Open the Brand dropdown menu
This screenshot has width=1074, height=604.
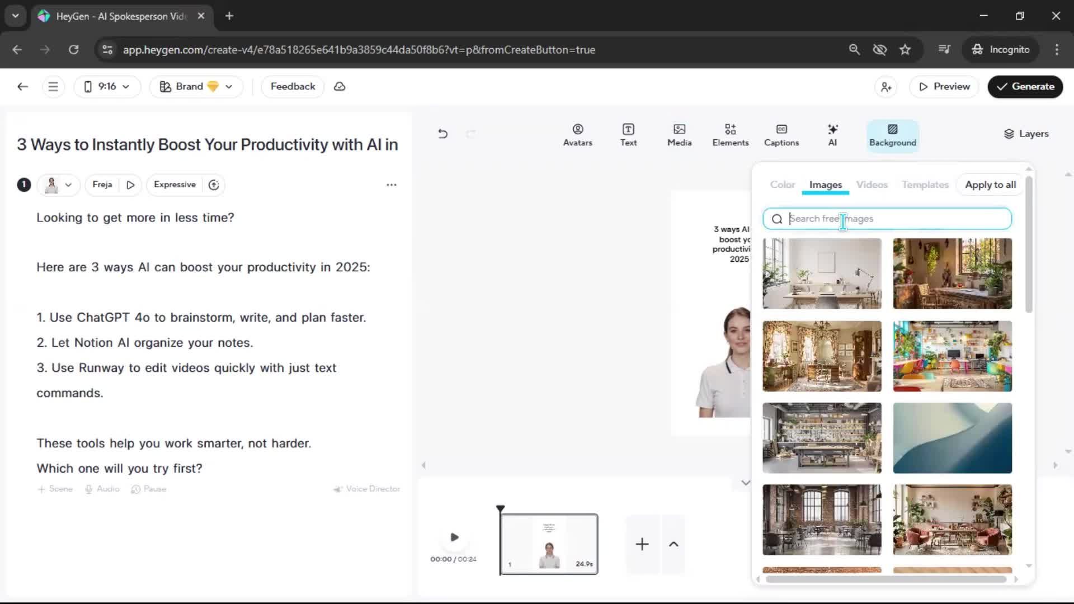(x=196, y=87)
